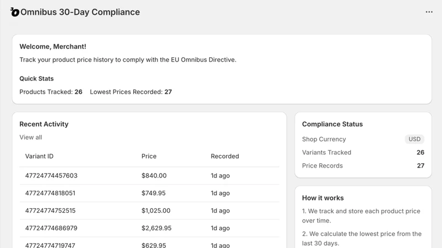This screenshot has height=248, width=442.
Task: Click the Recorded column header
Action: point(225,156)
